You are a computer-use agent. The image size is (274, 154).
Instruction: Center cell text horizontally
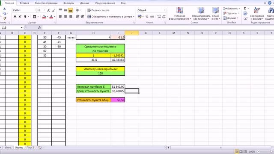pyautogui.click(x=66, y=17)
